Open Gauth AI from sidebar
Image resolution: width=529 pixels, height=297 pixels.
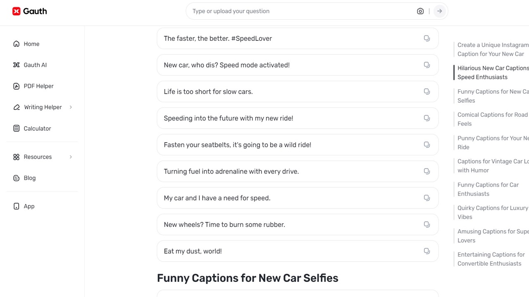(x=35, y=65)
